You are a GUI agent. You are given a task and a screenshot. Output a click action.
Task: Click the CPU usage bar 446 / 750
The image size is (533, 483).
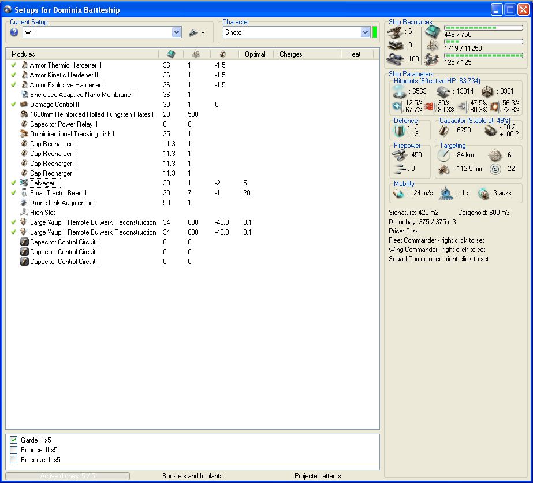click(483, 28)
